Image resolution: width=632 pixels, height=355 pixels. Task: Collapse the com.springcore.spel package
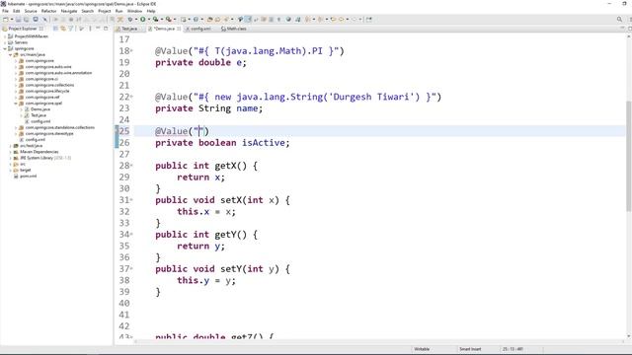coord(16,103)
